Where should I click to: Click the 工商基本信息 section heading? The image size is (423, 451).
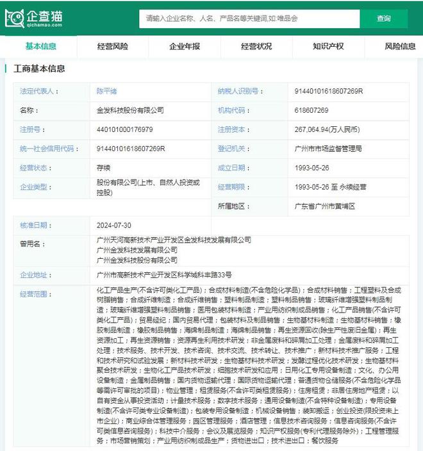(39, 69)
